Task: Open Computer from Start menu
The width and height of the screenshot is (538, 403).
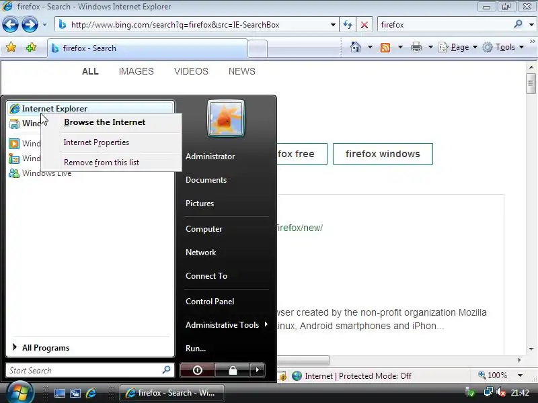Action: pos(204,229)
